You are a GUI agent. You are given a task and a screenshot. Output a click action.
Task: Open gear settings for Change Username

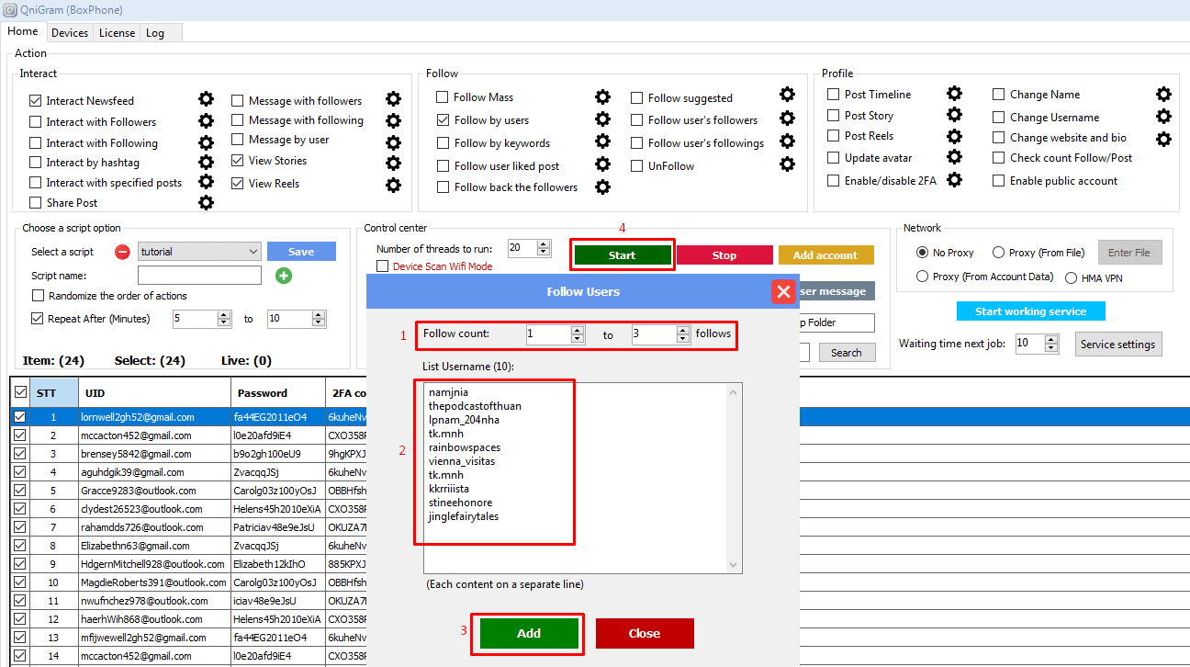(x=1163, y=117)
